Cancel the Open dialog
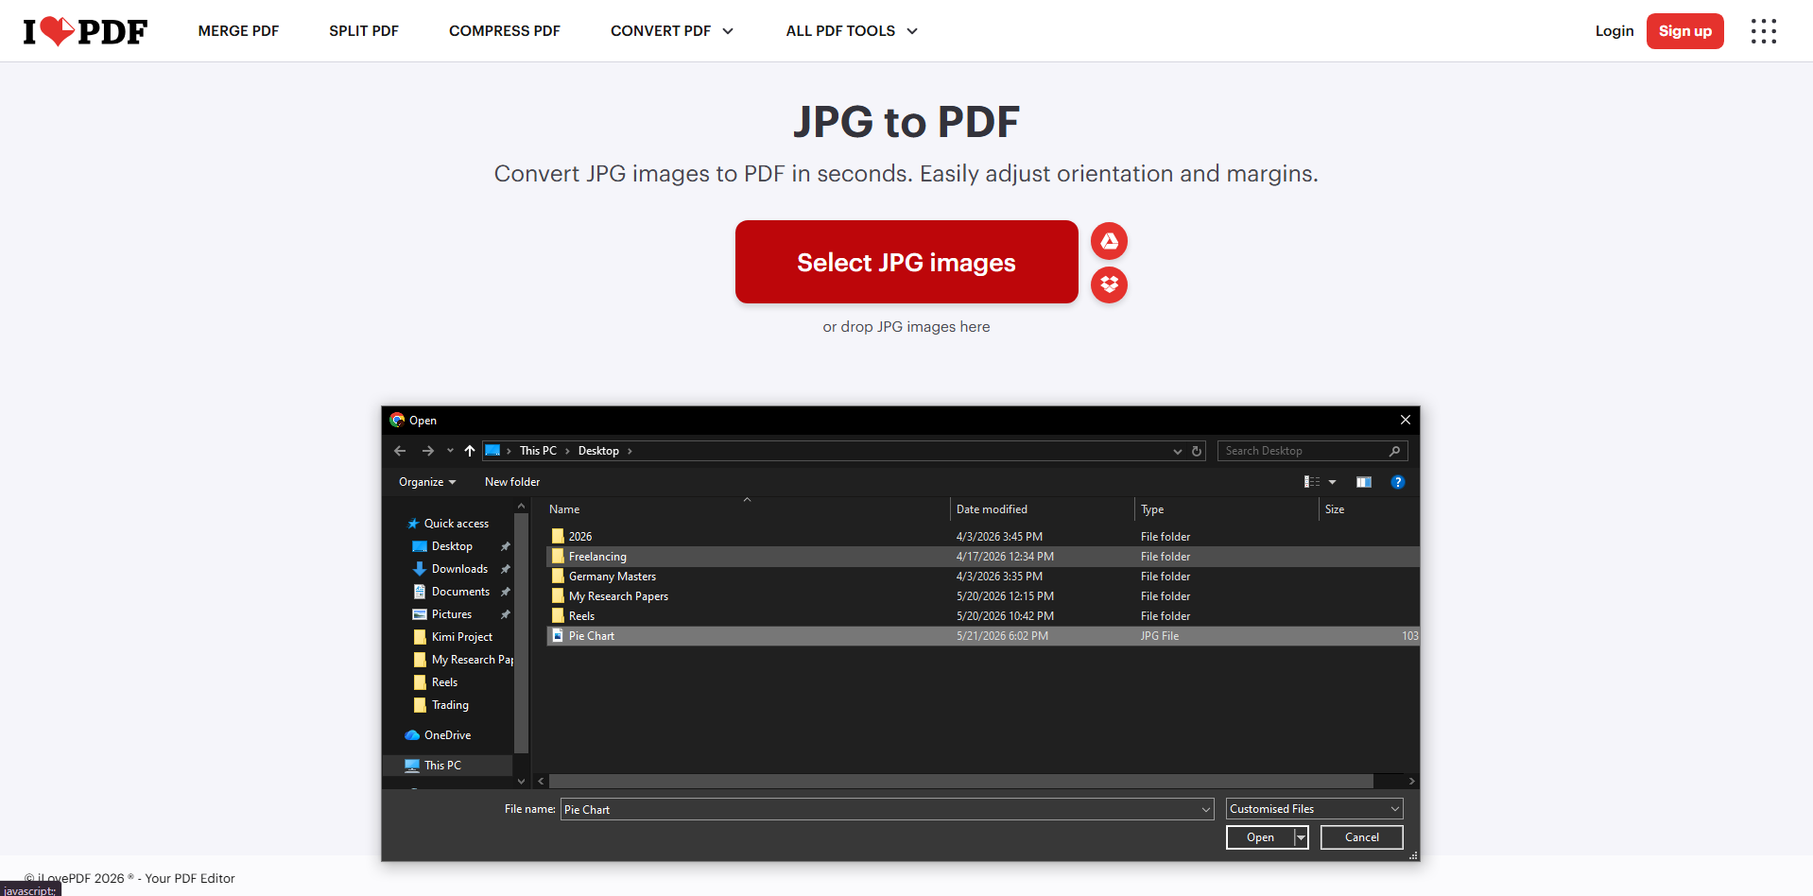 tap(1362, 837)
